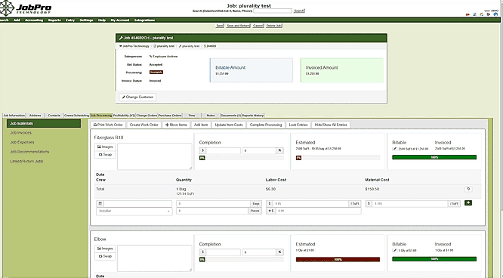This screenshot has height=278, width=503.
Task: Open the Accounting menu
Action: (34, 20)
